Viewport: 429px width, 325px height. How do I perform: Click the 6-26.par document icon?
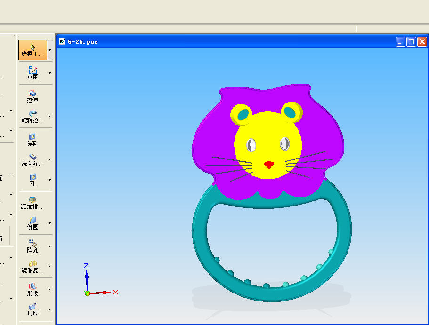pyautogui.click(x=62, y=41)
